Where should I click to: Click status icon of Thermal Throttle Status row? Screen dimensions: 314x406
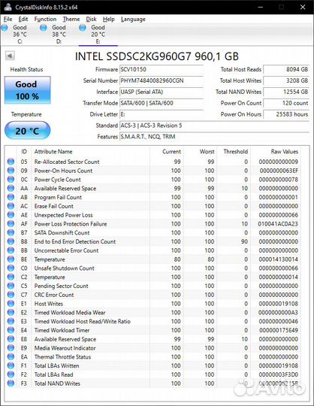[11, 357]
